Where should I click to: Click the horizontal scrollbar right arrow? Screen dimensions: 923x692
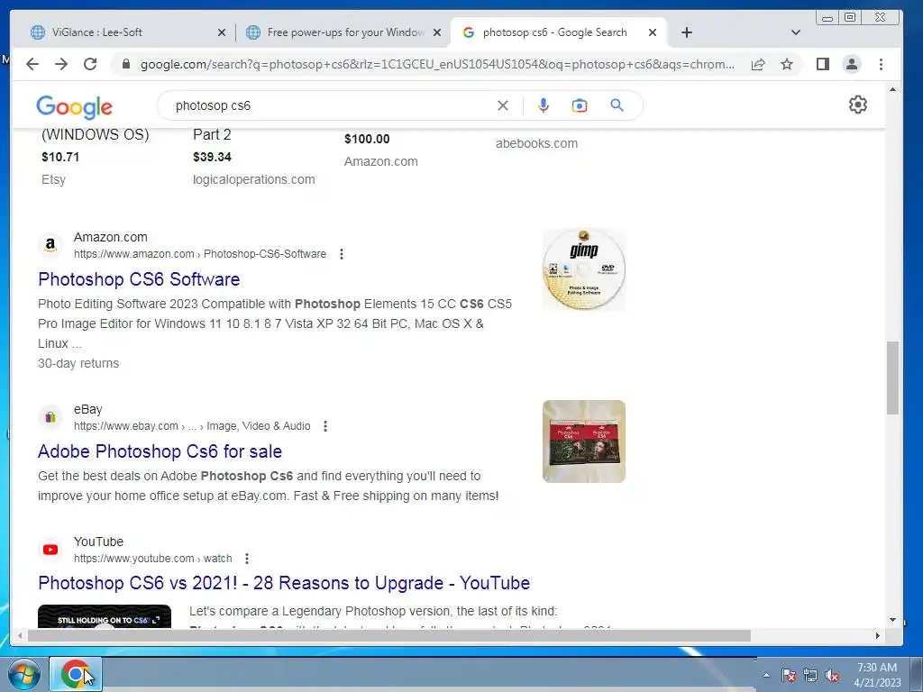(x=878, y=635)
